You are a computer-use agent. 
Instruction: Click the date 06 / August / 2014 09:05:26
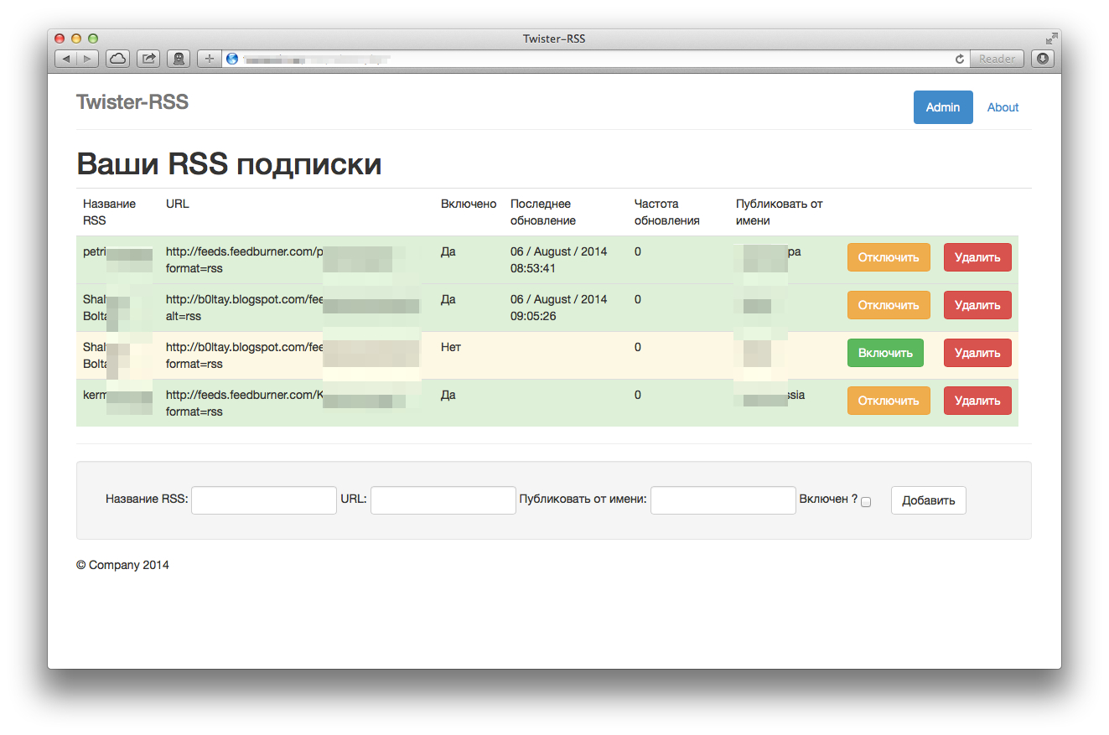pyautogui.click(x=559, y=308)
